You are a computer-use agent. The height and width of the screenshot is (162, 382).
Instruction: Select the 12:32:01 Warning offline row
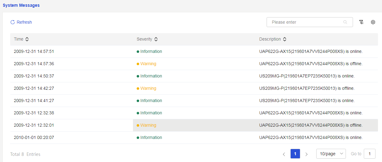click(x=194, y=125)
